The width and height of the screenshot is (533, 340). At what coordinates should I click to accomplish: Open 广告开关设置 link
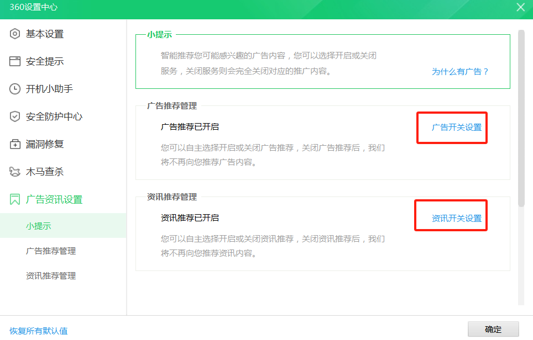pos(457,127)
